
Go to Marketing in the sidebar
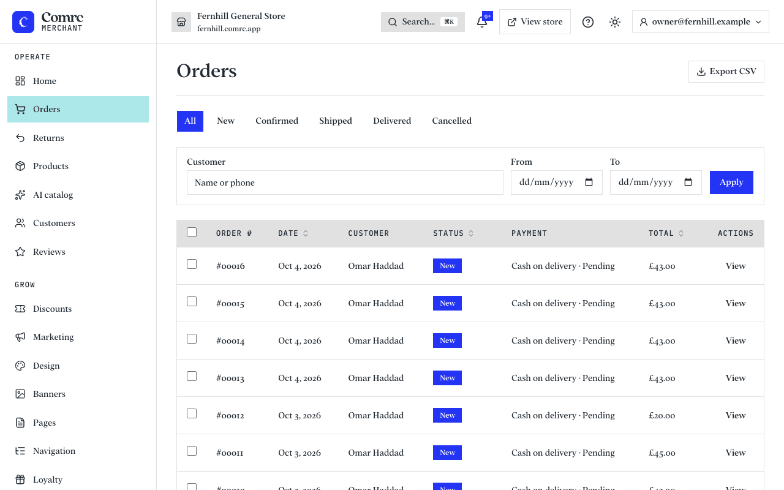point(78,337)
